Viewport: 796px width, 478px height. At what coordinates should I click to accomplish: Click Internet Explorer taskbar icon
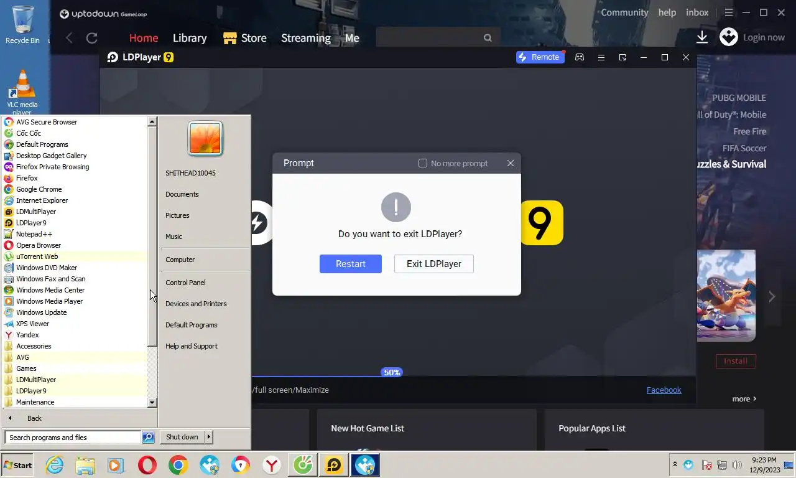point(55,465)
